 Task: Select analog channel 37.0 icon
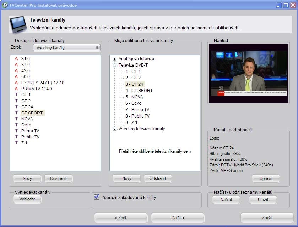[x=16, y=64]
